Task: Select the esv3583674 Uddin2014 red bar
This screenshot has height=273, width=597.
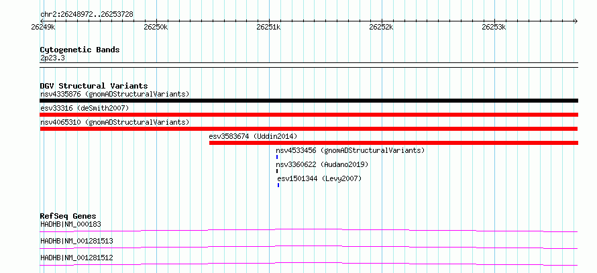Action: pyautogui.click(x=393, y=143)
